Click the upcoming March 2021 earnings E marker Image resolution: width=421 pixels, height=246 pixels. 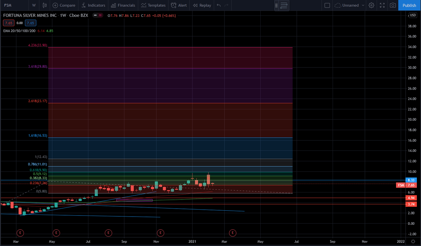point(232,232)
